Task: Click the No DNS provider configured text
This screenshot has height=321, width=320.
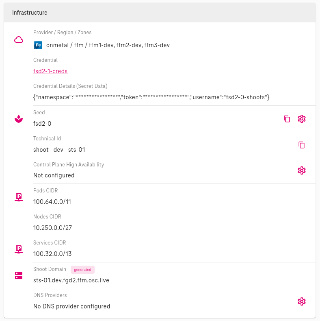Action: click(x=71, y=306)
